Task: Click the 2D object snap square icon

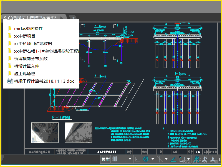Action: coord(182,159)
